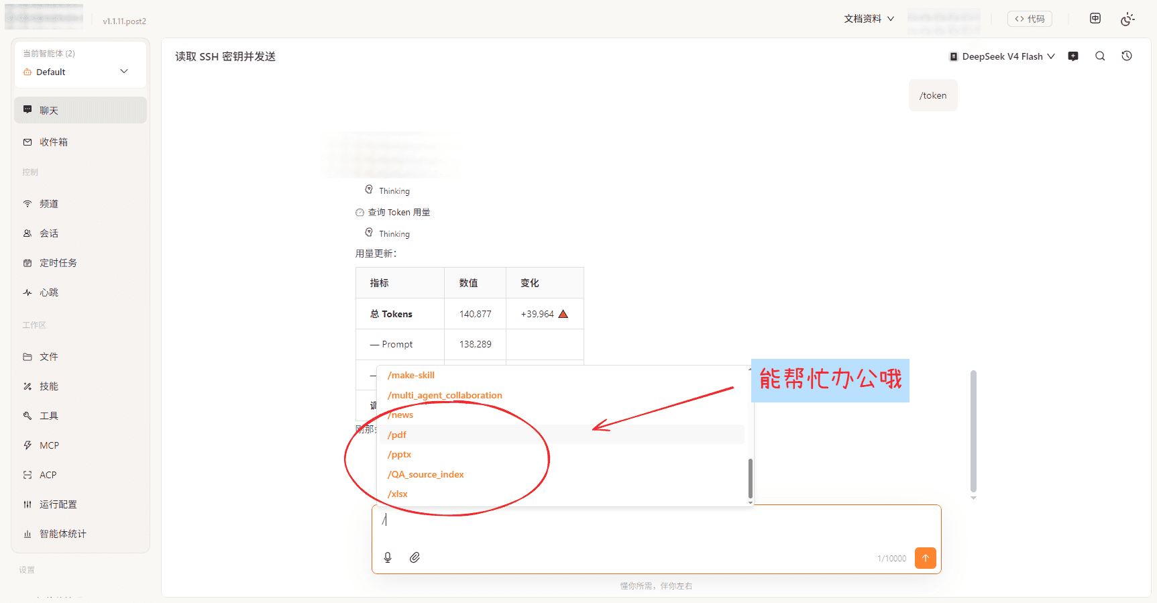Open the DeepSeek V4 Flash model selector
Image resolution: width=1157 pixels, height=603 pixels.
point(1002,56)
